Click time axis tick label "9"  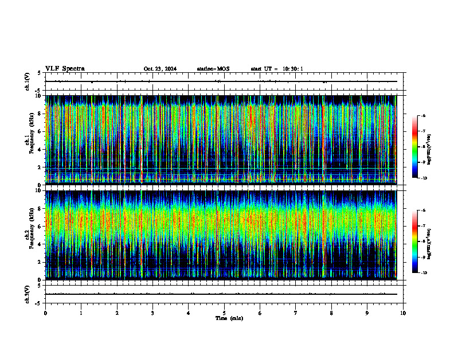(x=367, y=313)
